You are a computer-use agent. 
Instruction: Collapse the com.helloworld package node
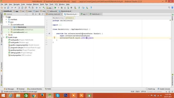coord(9,24)
